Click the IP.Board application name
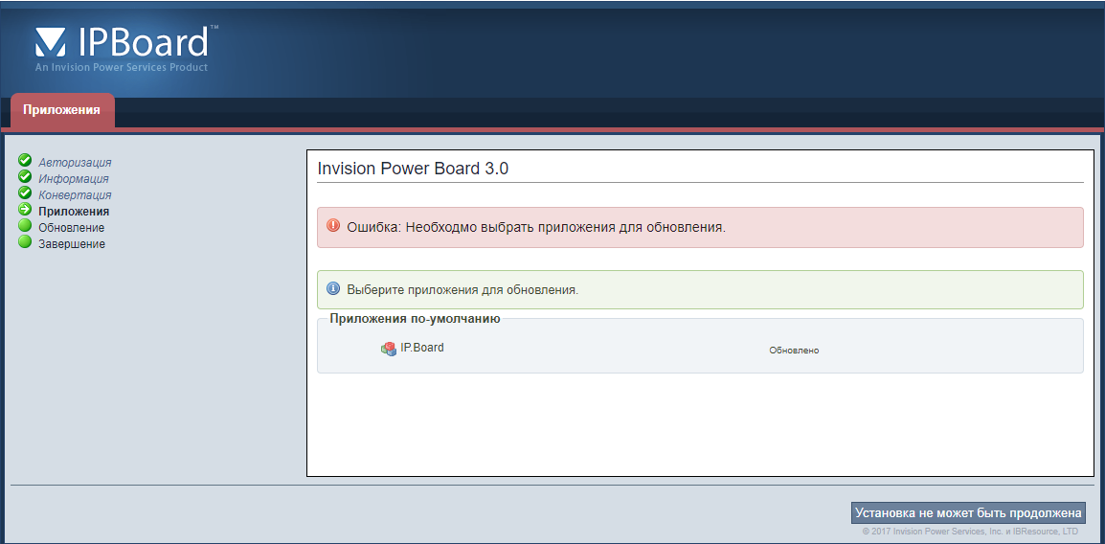 click(x=422, y=348)
